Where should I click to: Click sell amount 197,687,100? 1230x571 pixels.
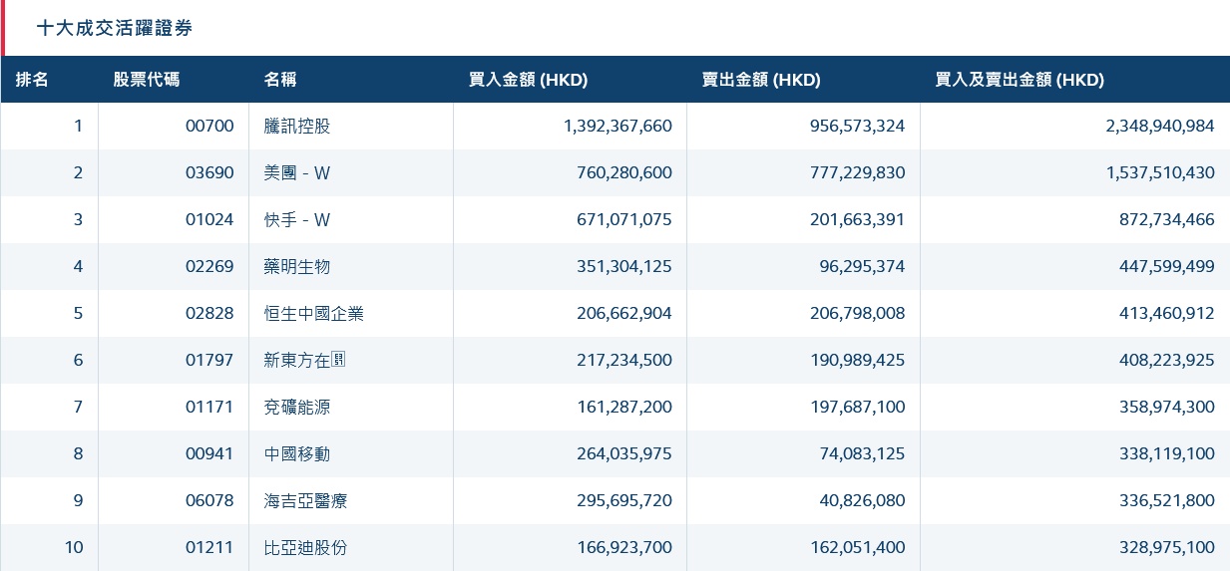tap(858, 408)
